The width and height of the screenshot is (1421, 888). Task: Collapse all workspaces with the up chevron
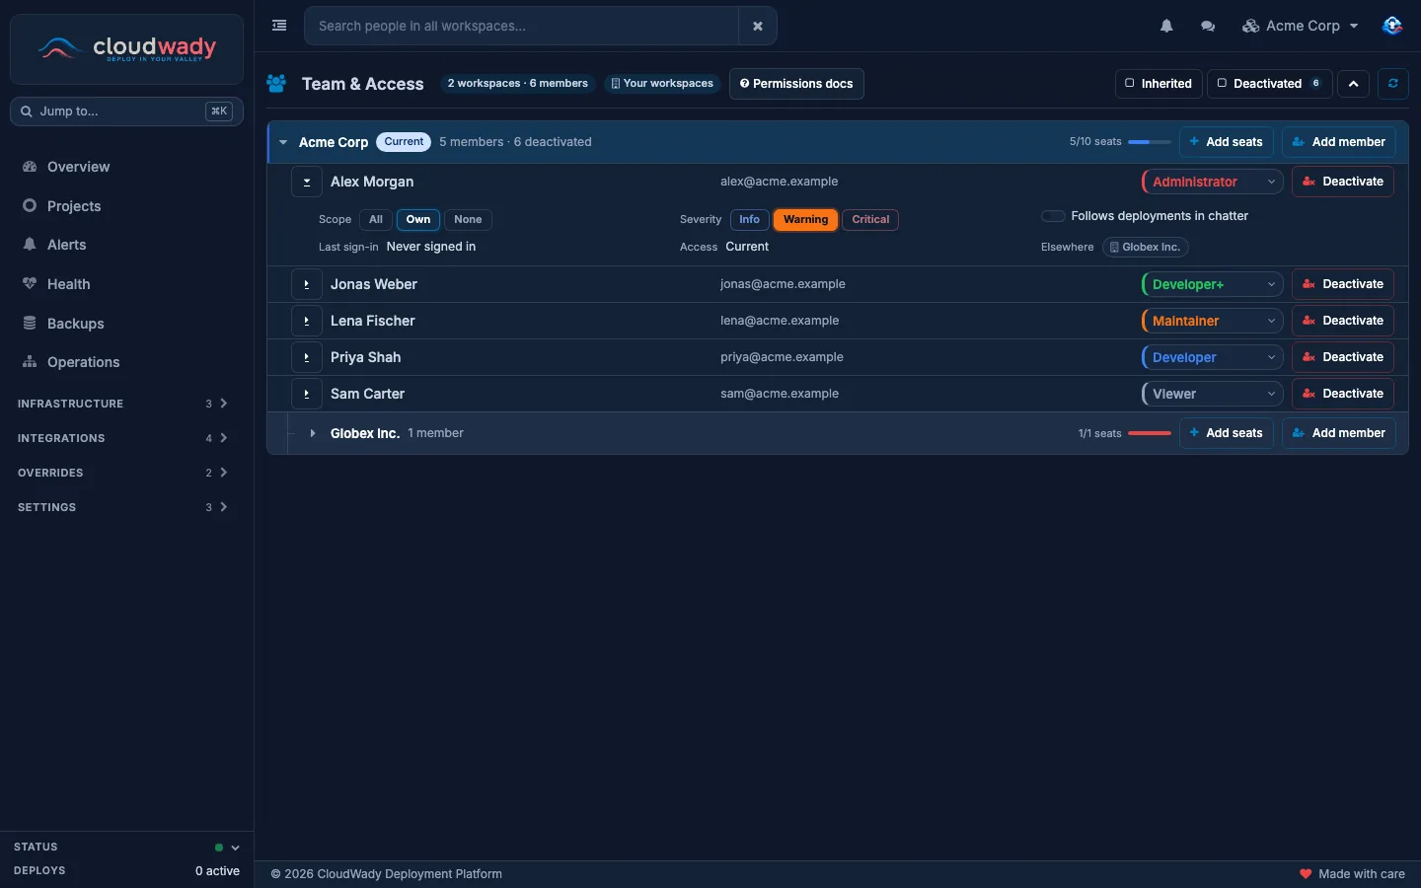pos(1354,84)
